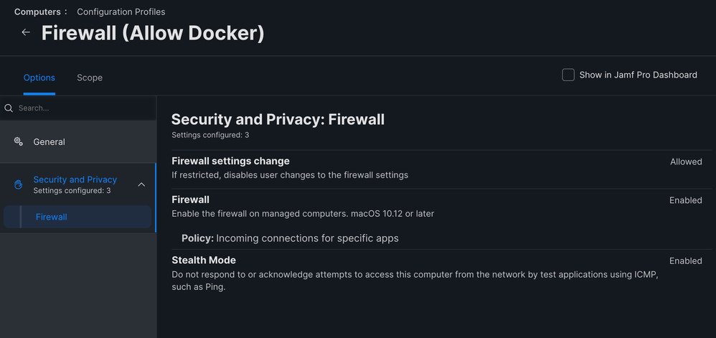
Task: Select the General payload item
Action: click(x=77, y=141)
